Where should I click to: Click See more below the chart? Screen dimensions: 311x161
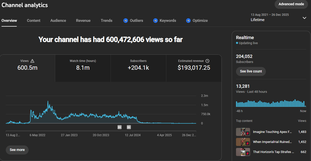click(17, 150)
